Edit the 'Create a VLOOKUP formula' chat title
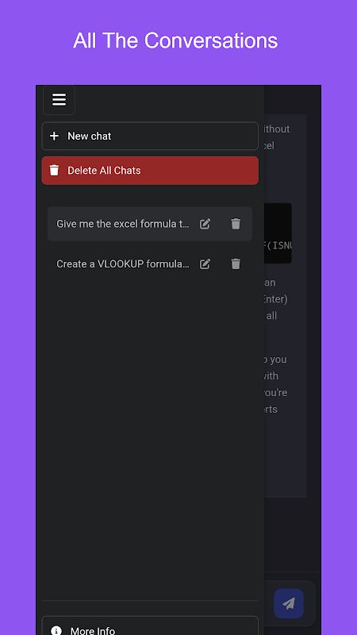This screenshot has width=357, height=635. point(205,264)
